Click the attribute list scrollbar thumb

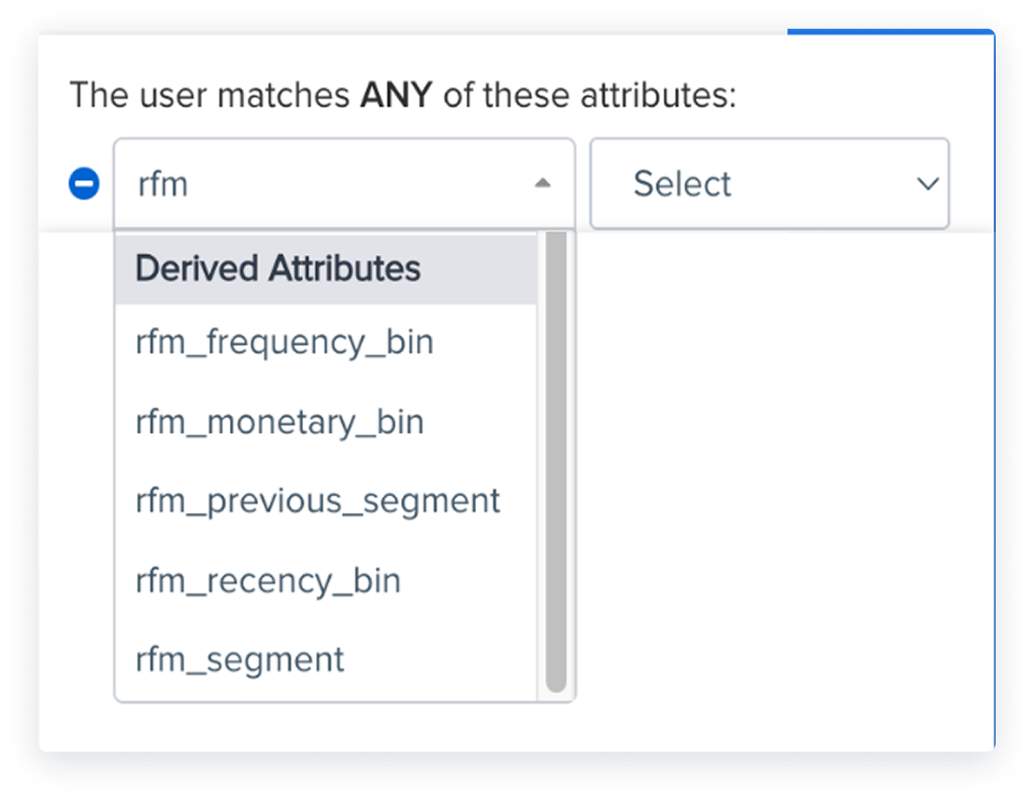coord(556,461)
